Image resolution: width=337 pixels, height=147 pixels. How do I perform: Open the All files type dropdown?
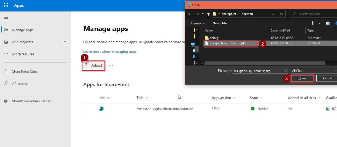[314, 71]
